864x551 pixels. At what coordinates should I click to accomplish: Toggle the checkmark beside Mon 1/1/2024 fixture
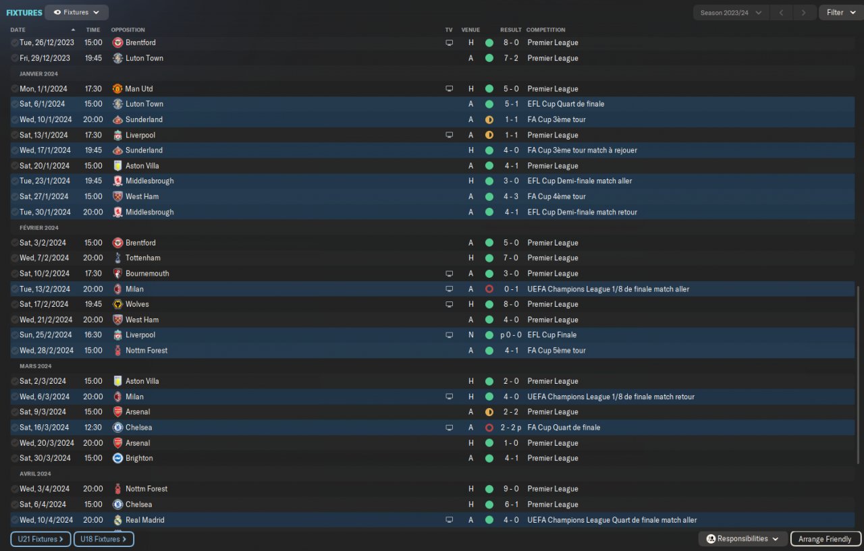click(15, 88)
